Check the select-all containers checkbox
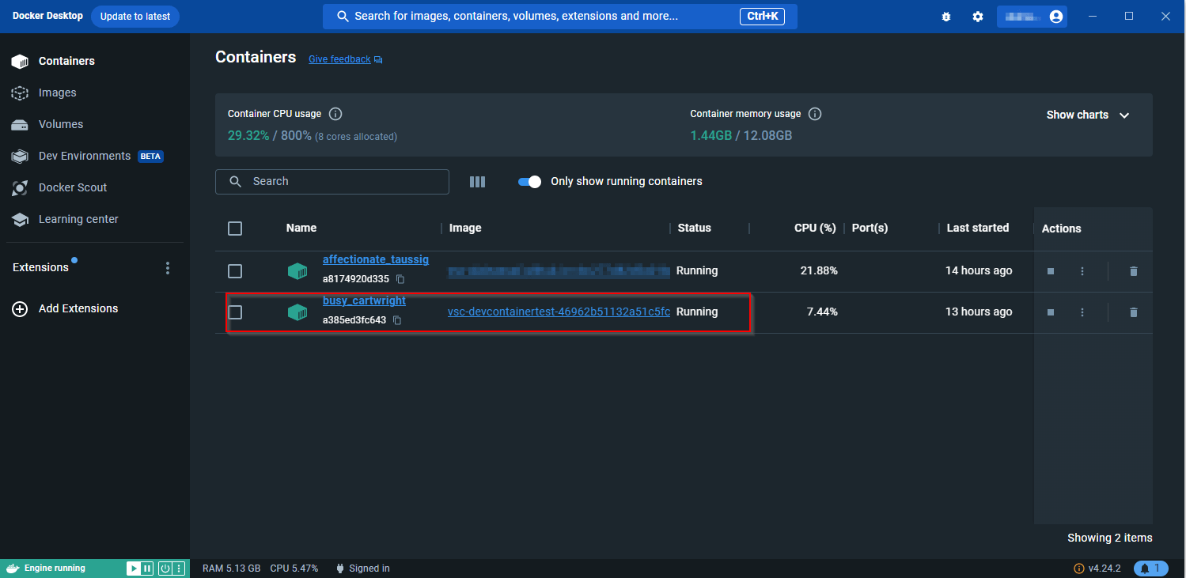Viewport: 1186px width, 578px height. click(x=235, y=229)
